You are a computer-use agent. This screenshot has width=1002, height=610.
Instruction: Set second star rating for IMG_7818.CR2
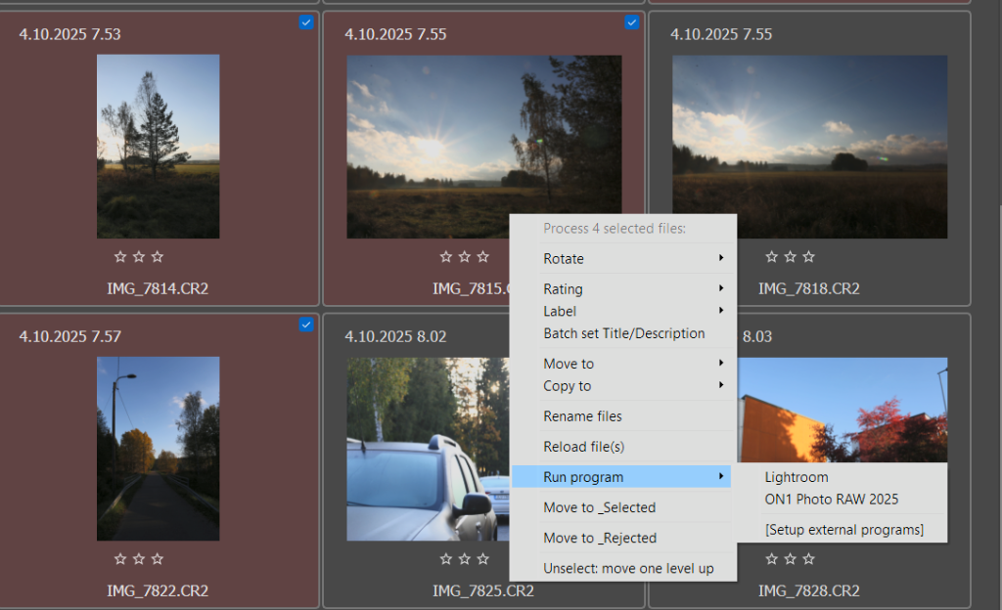791,257
